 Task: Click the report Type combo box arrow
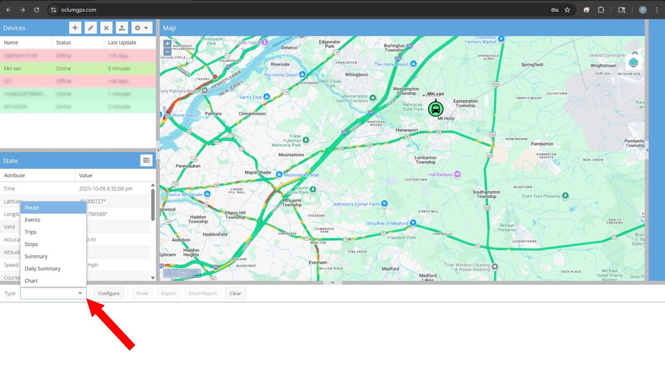pyautogui.click(x=80, y=293)
